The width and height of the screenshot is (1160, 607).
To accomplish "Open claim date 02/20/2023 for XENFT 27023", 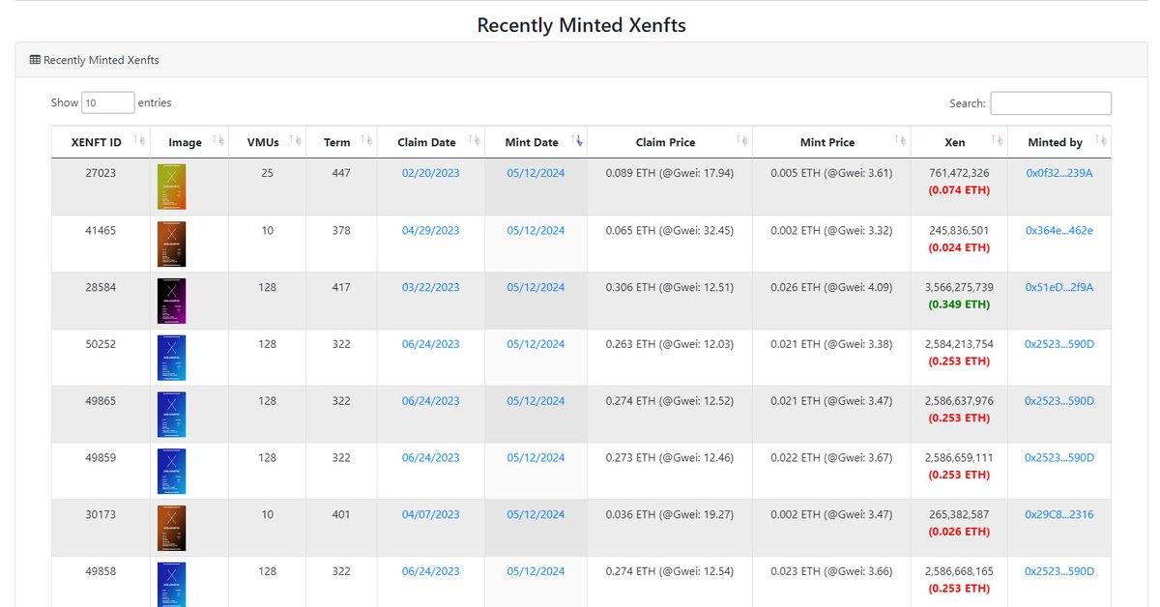I will click(x=429, y=172).
